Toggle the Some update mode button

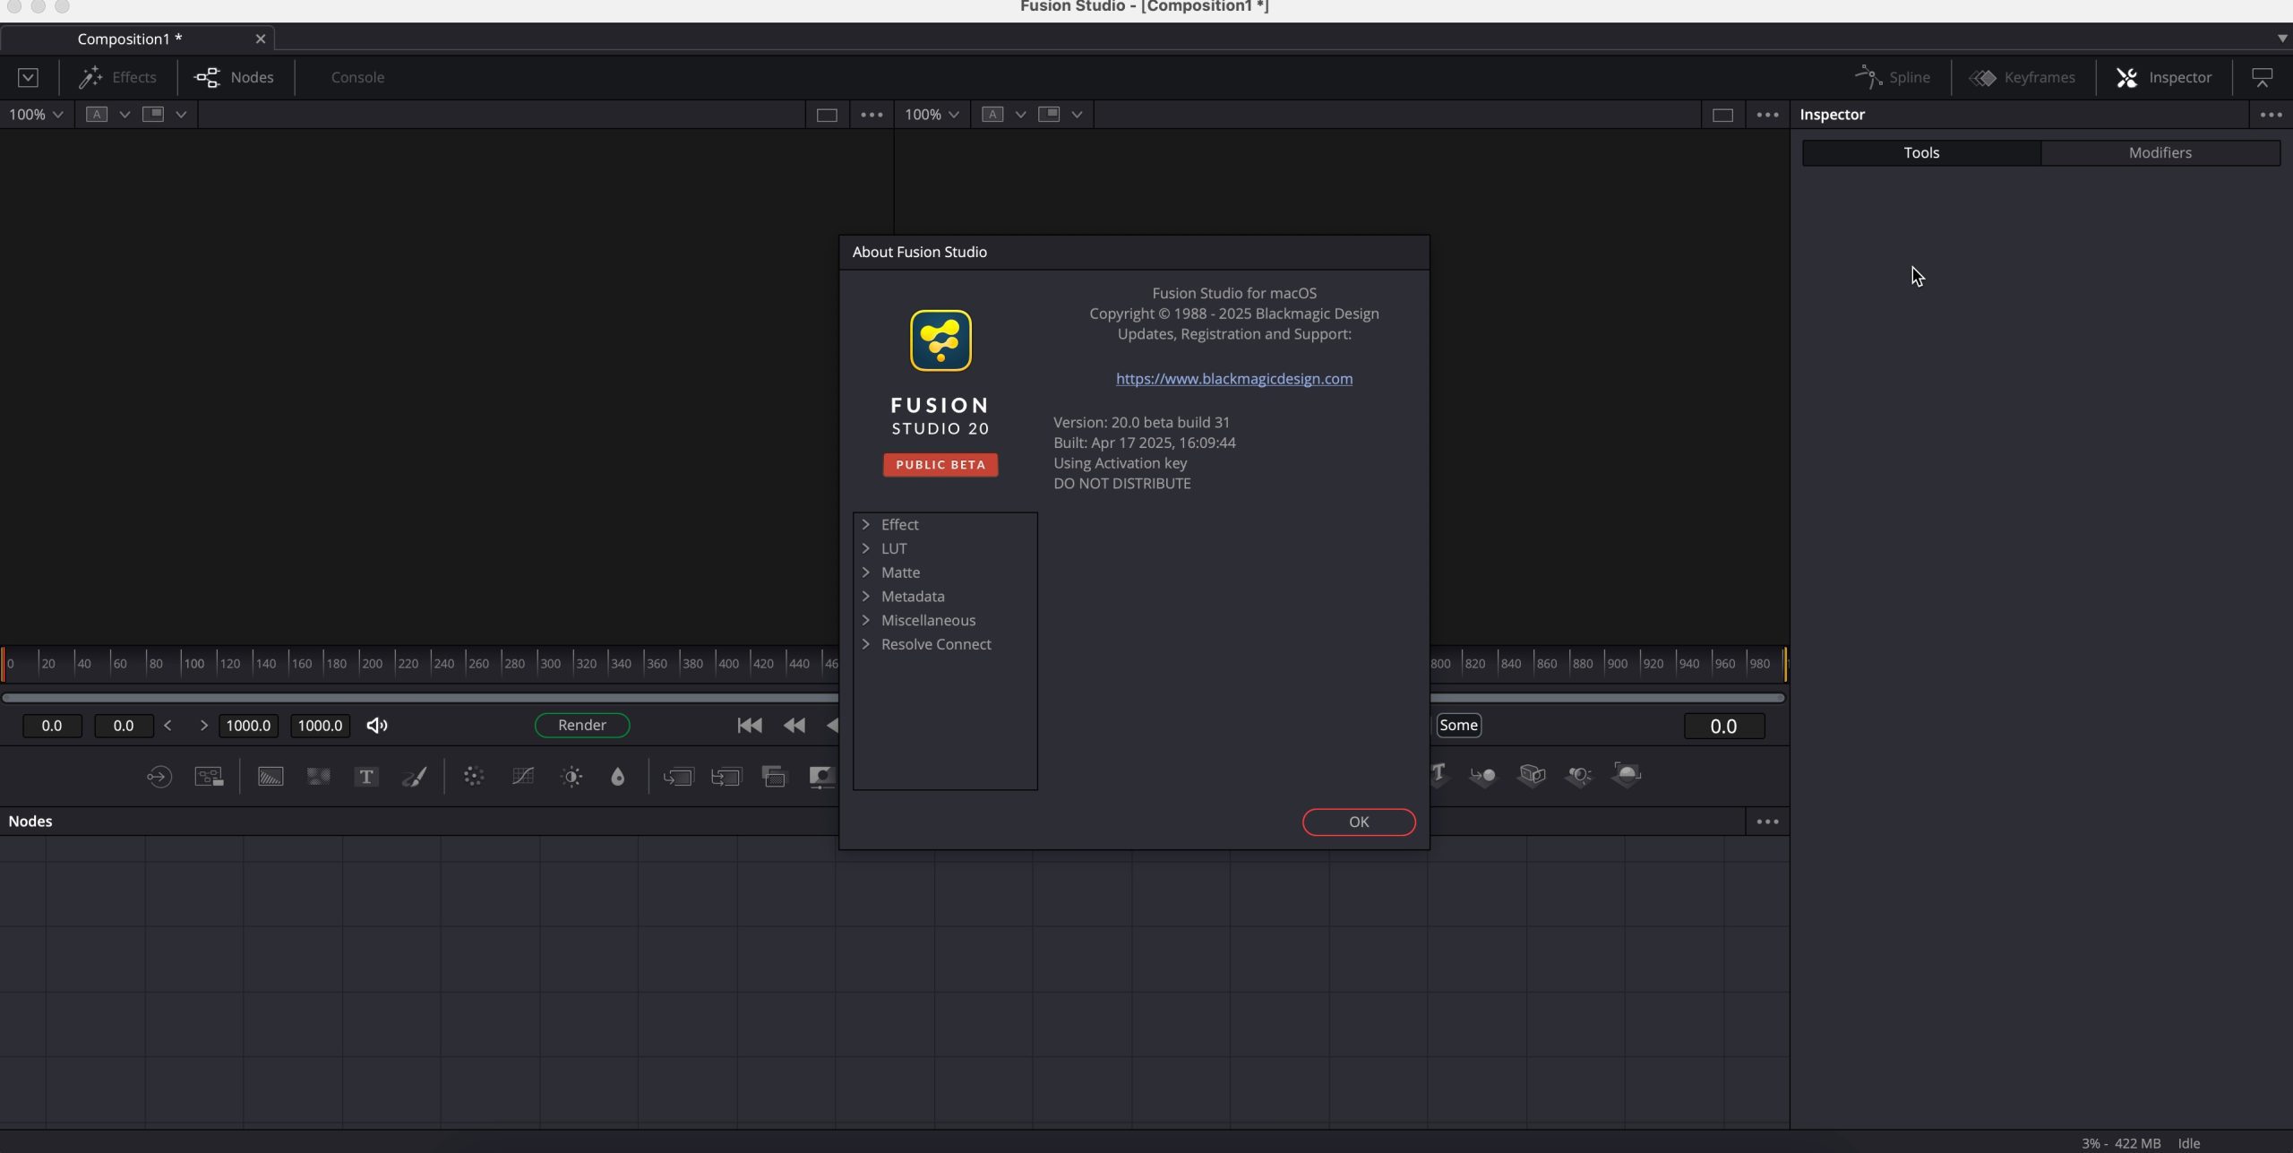(x=1458, y=726)
